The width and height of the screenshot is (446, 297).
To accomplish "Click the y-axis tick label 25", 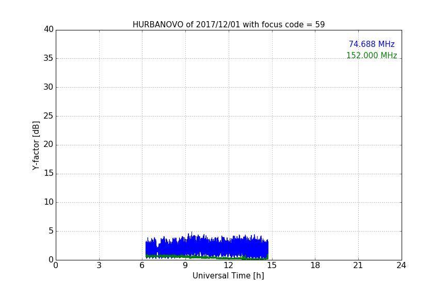I will pyautogui.click(x=49, y=115).
